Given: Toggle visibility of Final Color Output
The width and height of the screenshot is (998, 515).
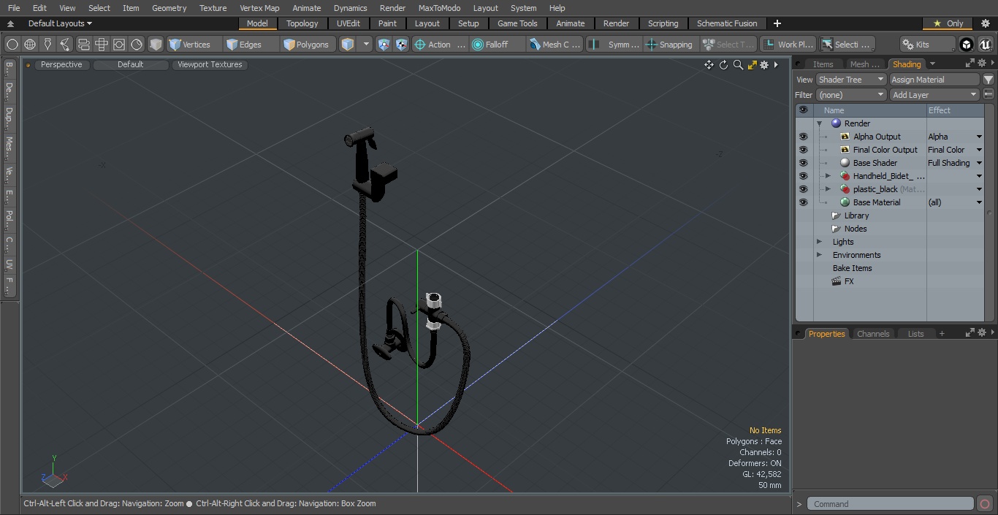Looking at the screenshot, I should 804,150.
